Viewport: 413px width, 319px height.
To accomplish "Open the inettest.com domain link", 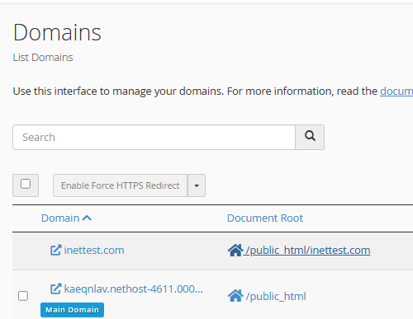I will tap(94, 250).
